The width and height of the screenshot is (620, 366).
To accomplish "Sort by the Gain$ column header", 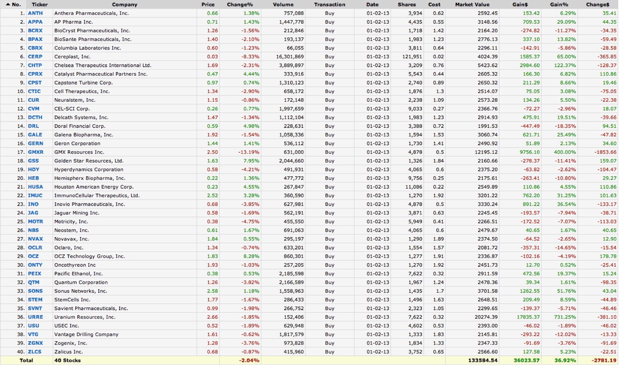I will pos(520,5).
